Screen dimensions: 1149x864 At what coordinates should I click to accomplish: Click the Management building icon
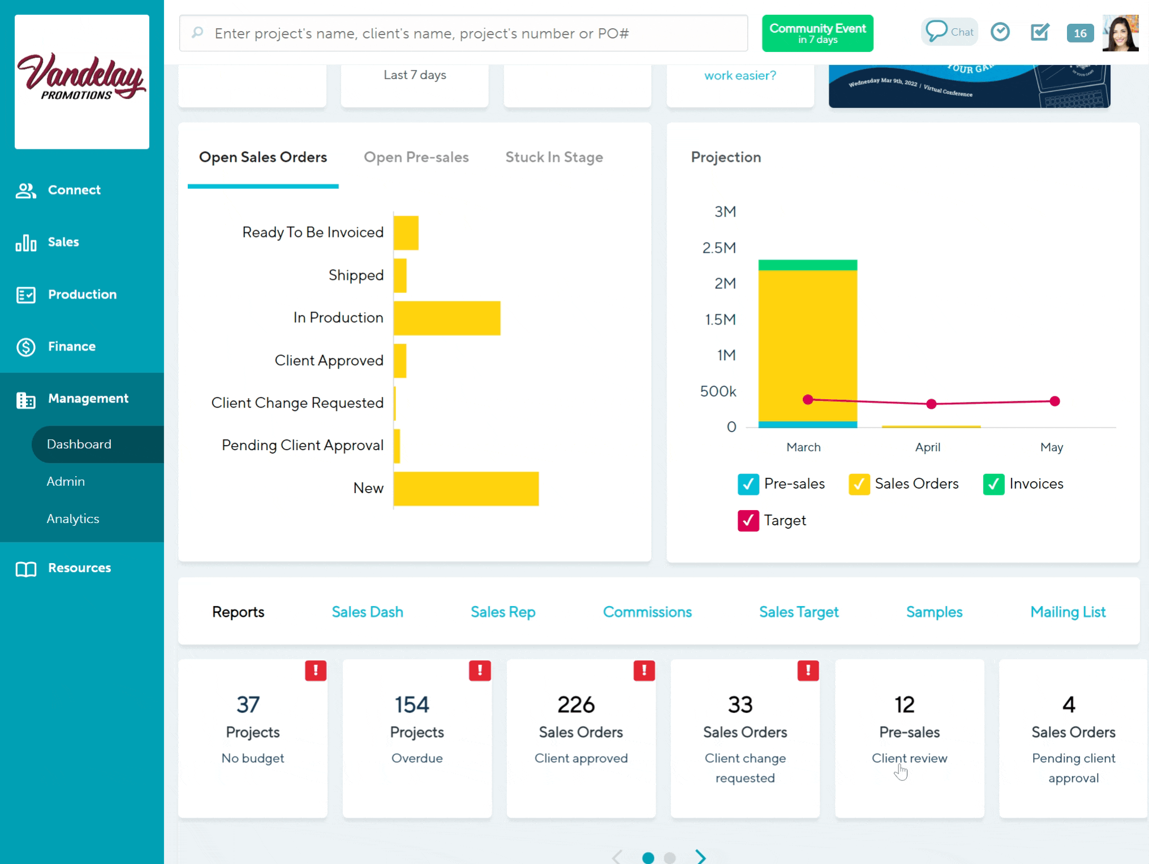25,399
